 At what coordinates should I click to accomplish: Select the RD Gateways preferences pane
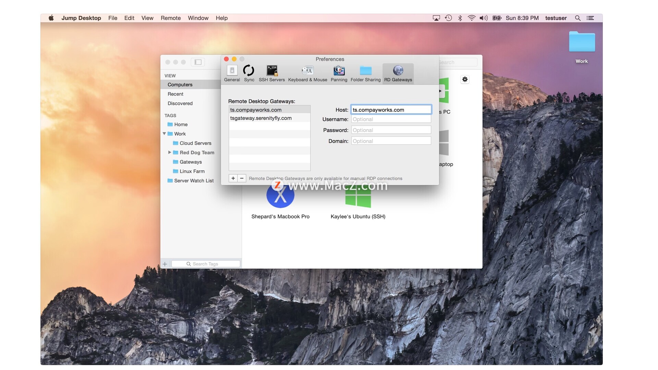[398, 74]
